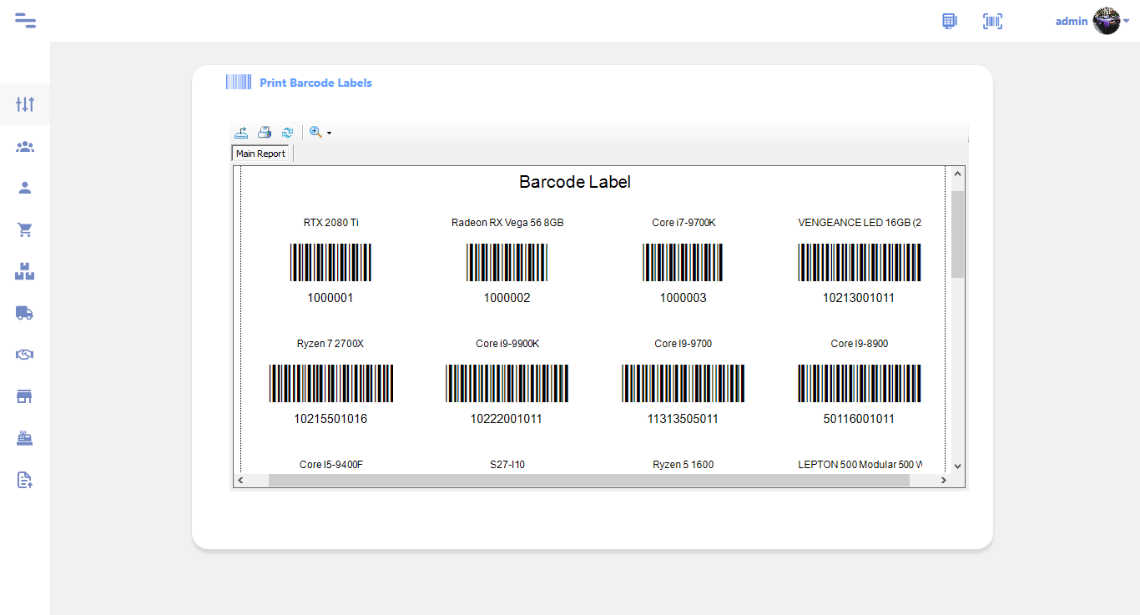Click the Barcode Label report title
The width and height of the screenshot is (1140, 615).
click(575, 182)
